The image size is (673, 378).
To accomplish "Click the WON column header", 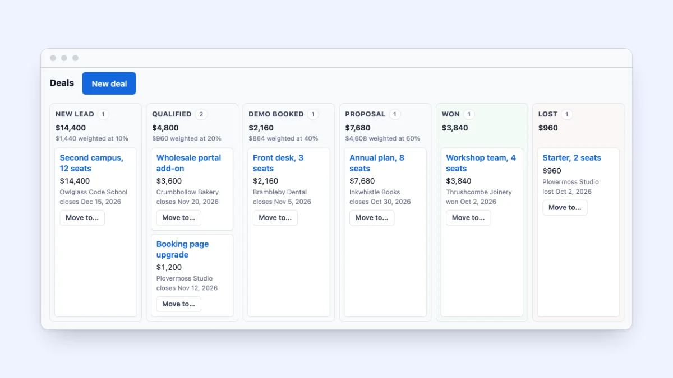I will [x=450, y=114].
